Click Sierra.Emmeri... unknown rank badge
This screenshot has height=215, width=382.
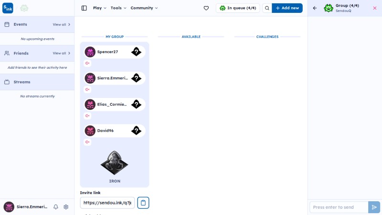pyautogui.click(x=136, y=78)
